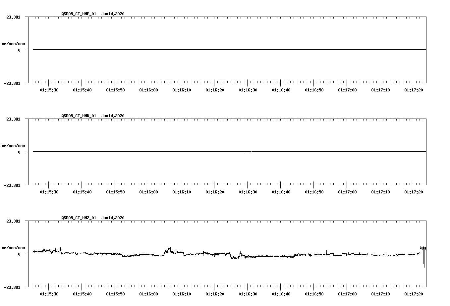The height and width of the screenshot is (306, 450).
Task: Click the 23.381 maximum label of HNZ plot
Action: (13, 221)
